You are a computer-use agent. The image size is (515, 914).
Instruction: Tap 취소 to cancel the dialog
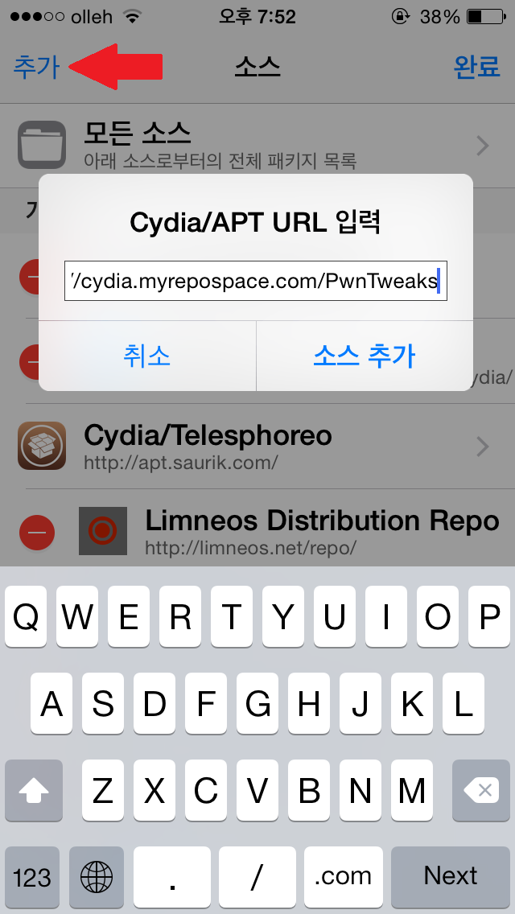coord(147,356)
